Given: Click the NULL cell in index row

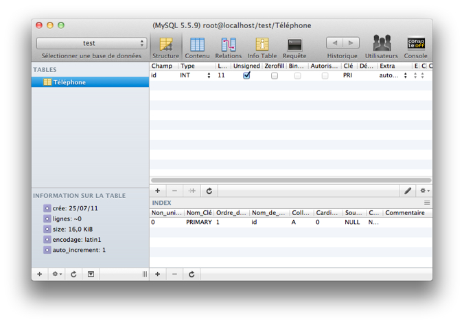Looking at the screenshot, I should tap(352, 222).
